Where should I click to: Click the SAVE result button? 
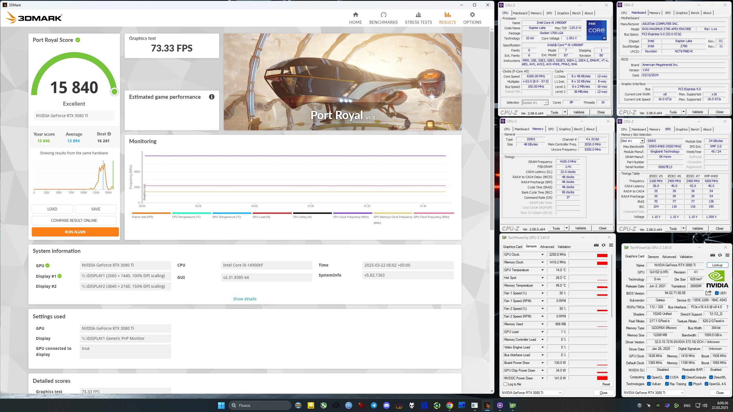96,209
